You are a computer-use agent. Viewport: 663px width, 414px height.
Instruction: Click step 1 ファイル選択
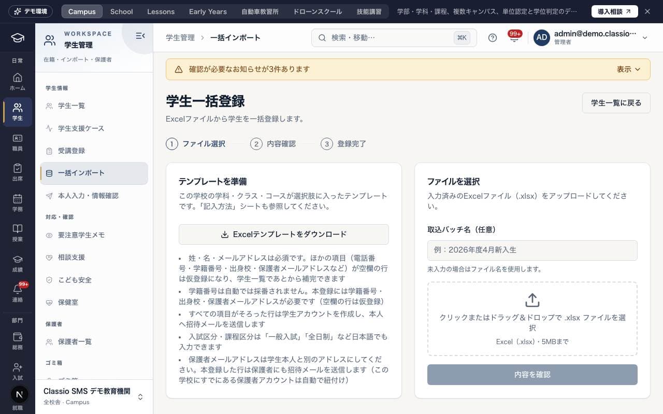(196, 144)
